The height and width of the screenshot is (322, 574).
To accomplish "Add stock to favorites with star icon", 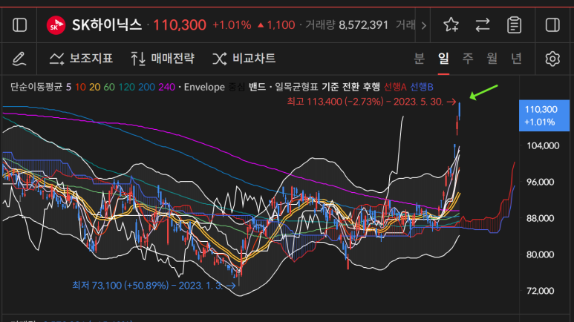I will click(x=451, y=25).
